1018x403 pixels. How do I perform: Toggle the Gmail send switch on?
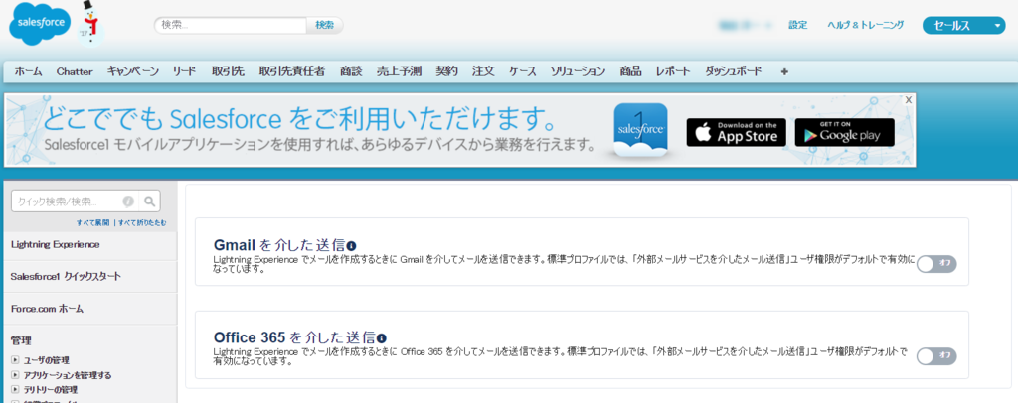click(936, 264)
